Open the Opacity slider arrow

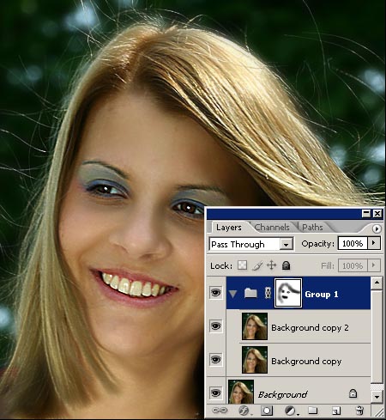[x=374, y=243]
